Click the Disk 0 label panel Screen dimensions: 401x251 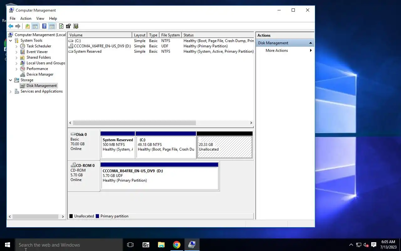click(84, 145)
